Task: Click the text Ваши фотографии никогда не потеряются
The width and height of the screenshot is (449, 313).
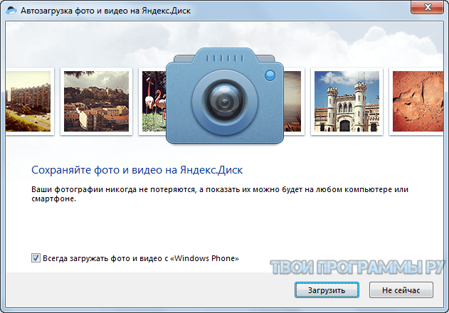Action: pos(113,189)
